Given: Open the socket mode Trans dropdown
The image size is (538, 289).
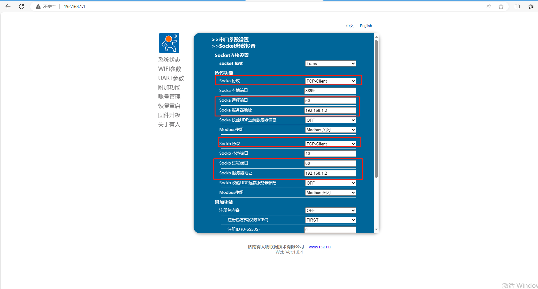Looking at the screenshot, I should coord(331,63).
